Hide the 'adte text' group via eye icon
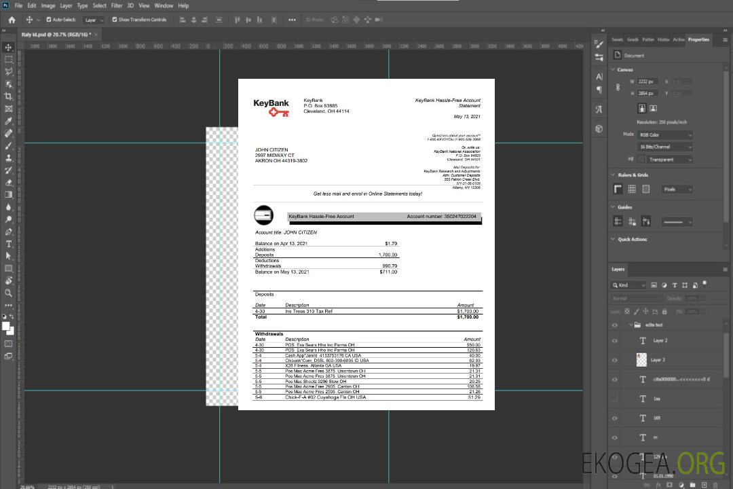The image size is (733, 489). (615, 325)
